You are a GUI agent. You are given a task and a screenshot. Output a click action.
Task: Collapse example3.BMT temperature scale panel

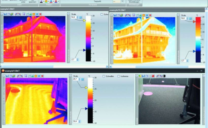point(68,14)
